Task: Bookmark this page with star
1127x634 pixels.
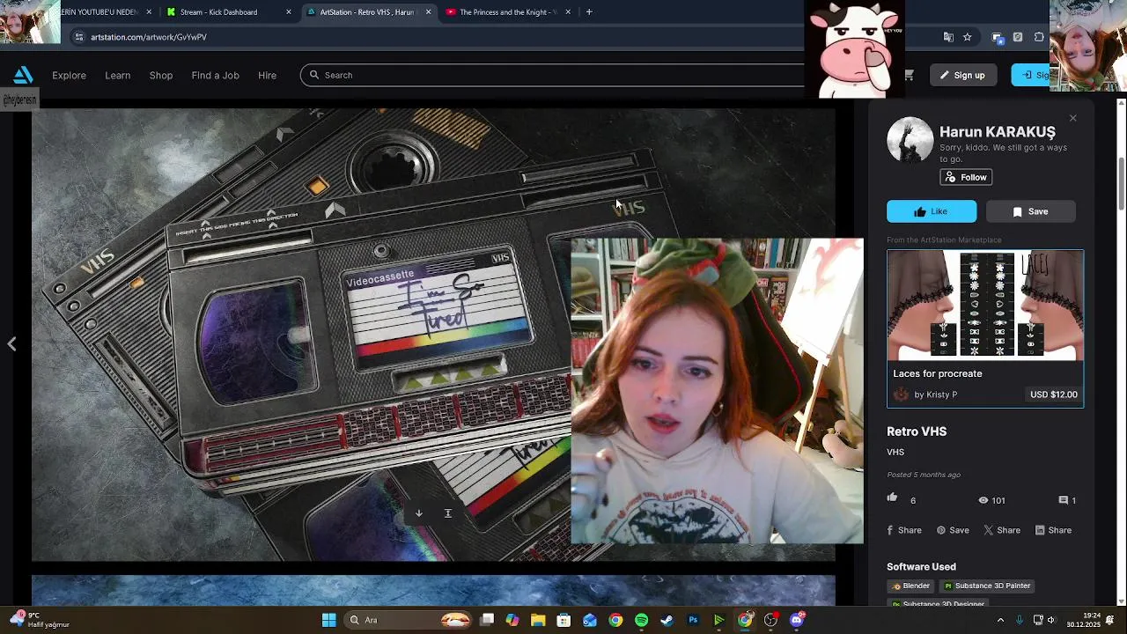Action: pyautogui.click(x=968, y=37)
